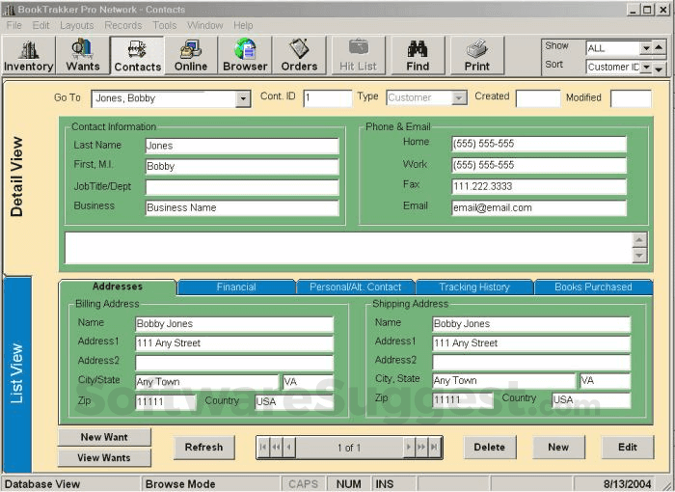Viewport: 675px width, 492px height.
Task: Open the Inventory toolbar icon
Action: [x=28, y=56]
